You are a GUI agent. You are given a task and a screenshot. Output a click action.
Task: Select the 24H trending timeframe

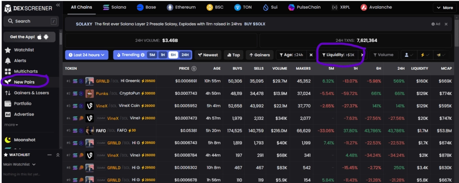point(185,55)
